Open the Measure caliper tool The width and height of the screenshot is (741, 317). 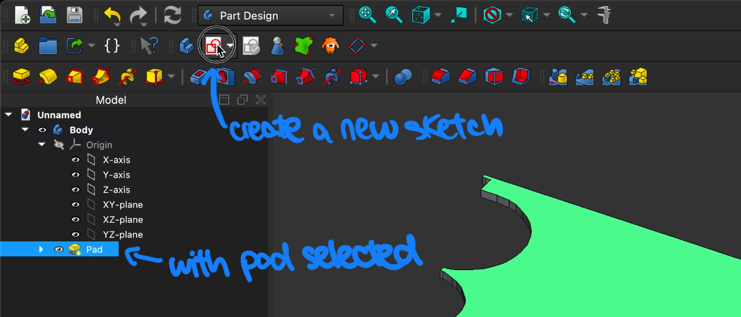(x=604, y=15)
